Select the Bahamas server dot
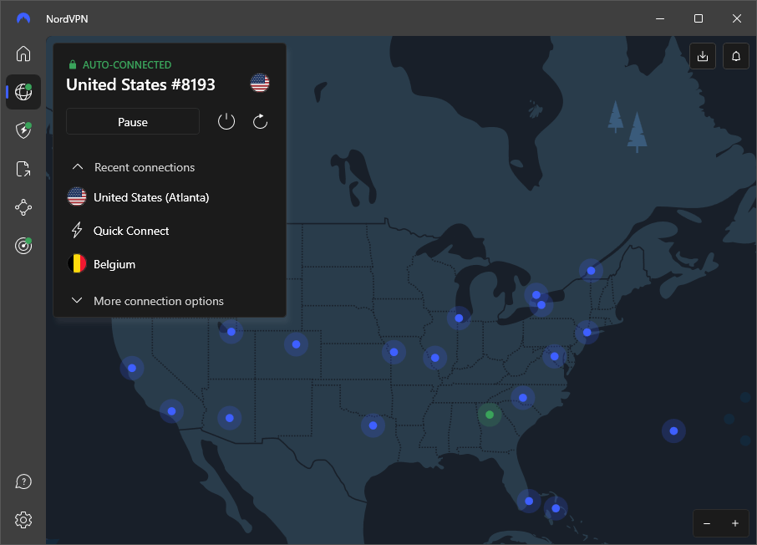757x545 pixels. click(556, 508)
